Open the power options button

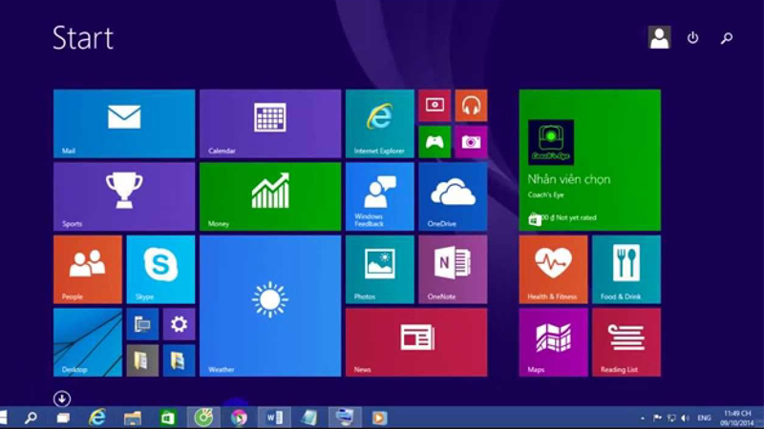coord(693,37)
